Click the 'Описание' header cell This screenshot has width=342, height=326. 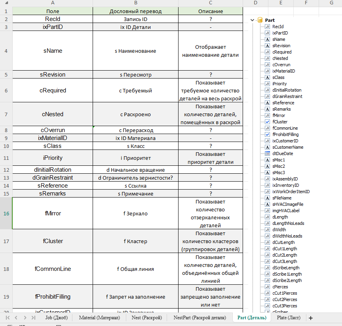[x=211, y=11]
